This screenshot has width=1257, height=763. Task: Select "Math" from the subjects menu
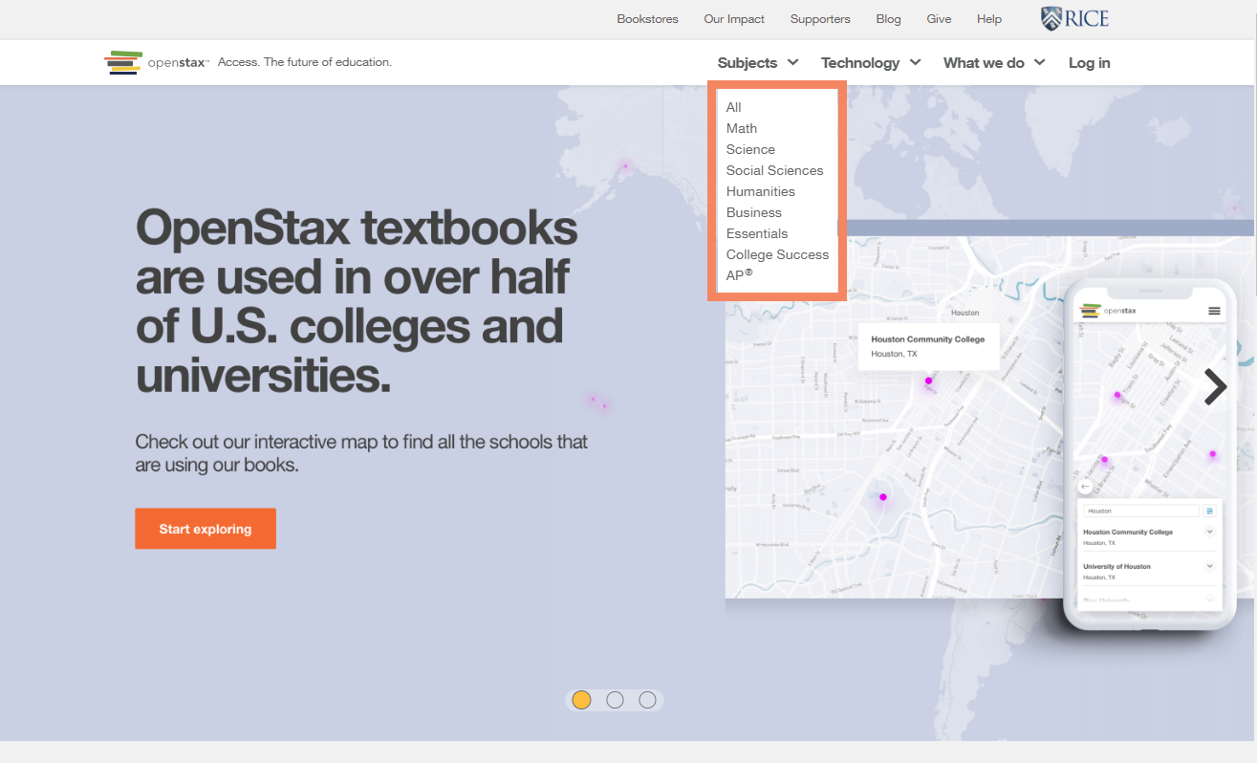point(742,128)
